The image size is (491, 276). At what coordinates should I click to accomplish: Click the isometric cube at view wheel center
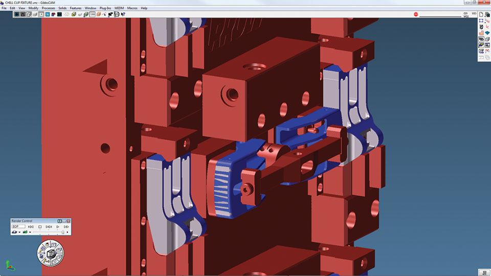(51, 254)
